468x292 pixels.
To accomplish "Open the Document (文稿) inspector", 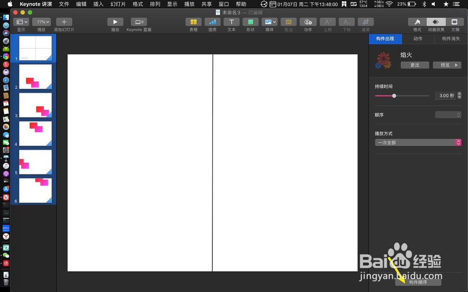I will coord(455,22).
